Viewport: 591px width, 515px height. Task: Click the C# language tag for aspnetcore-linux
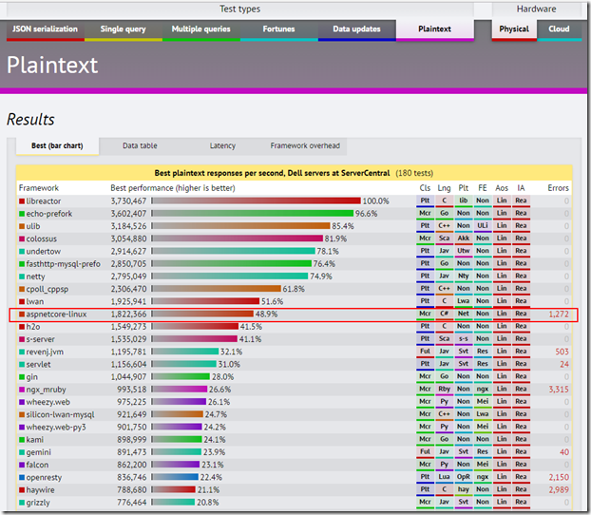(444, 315)
